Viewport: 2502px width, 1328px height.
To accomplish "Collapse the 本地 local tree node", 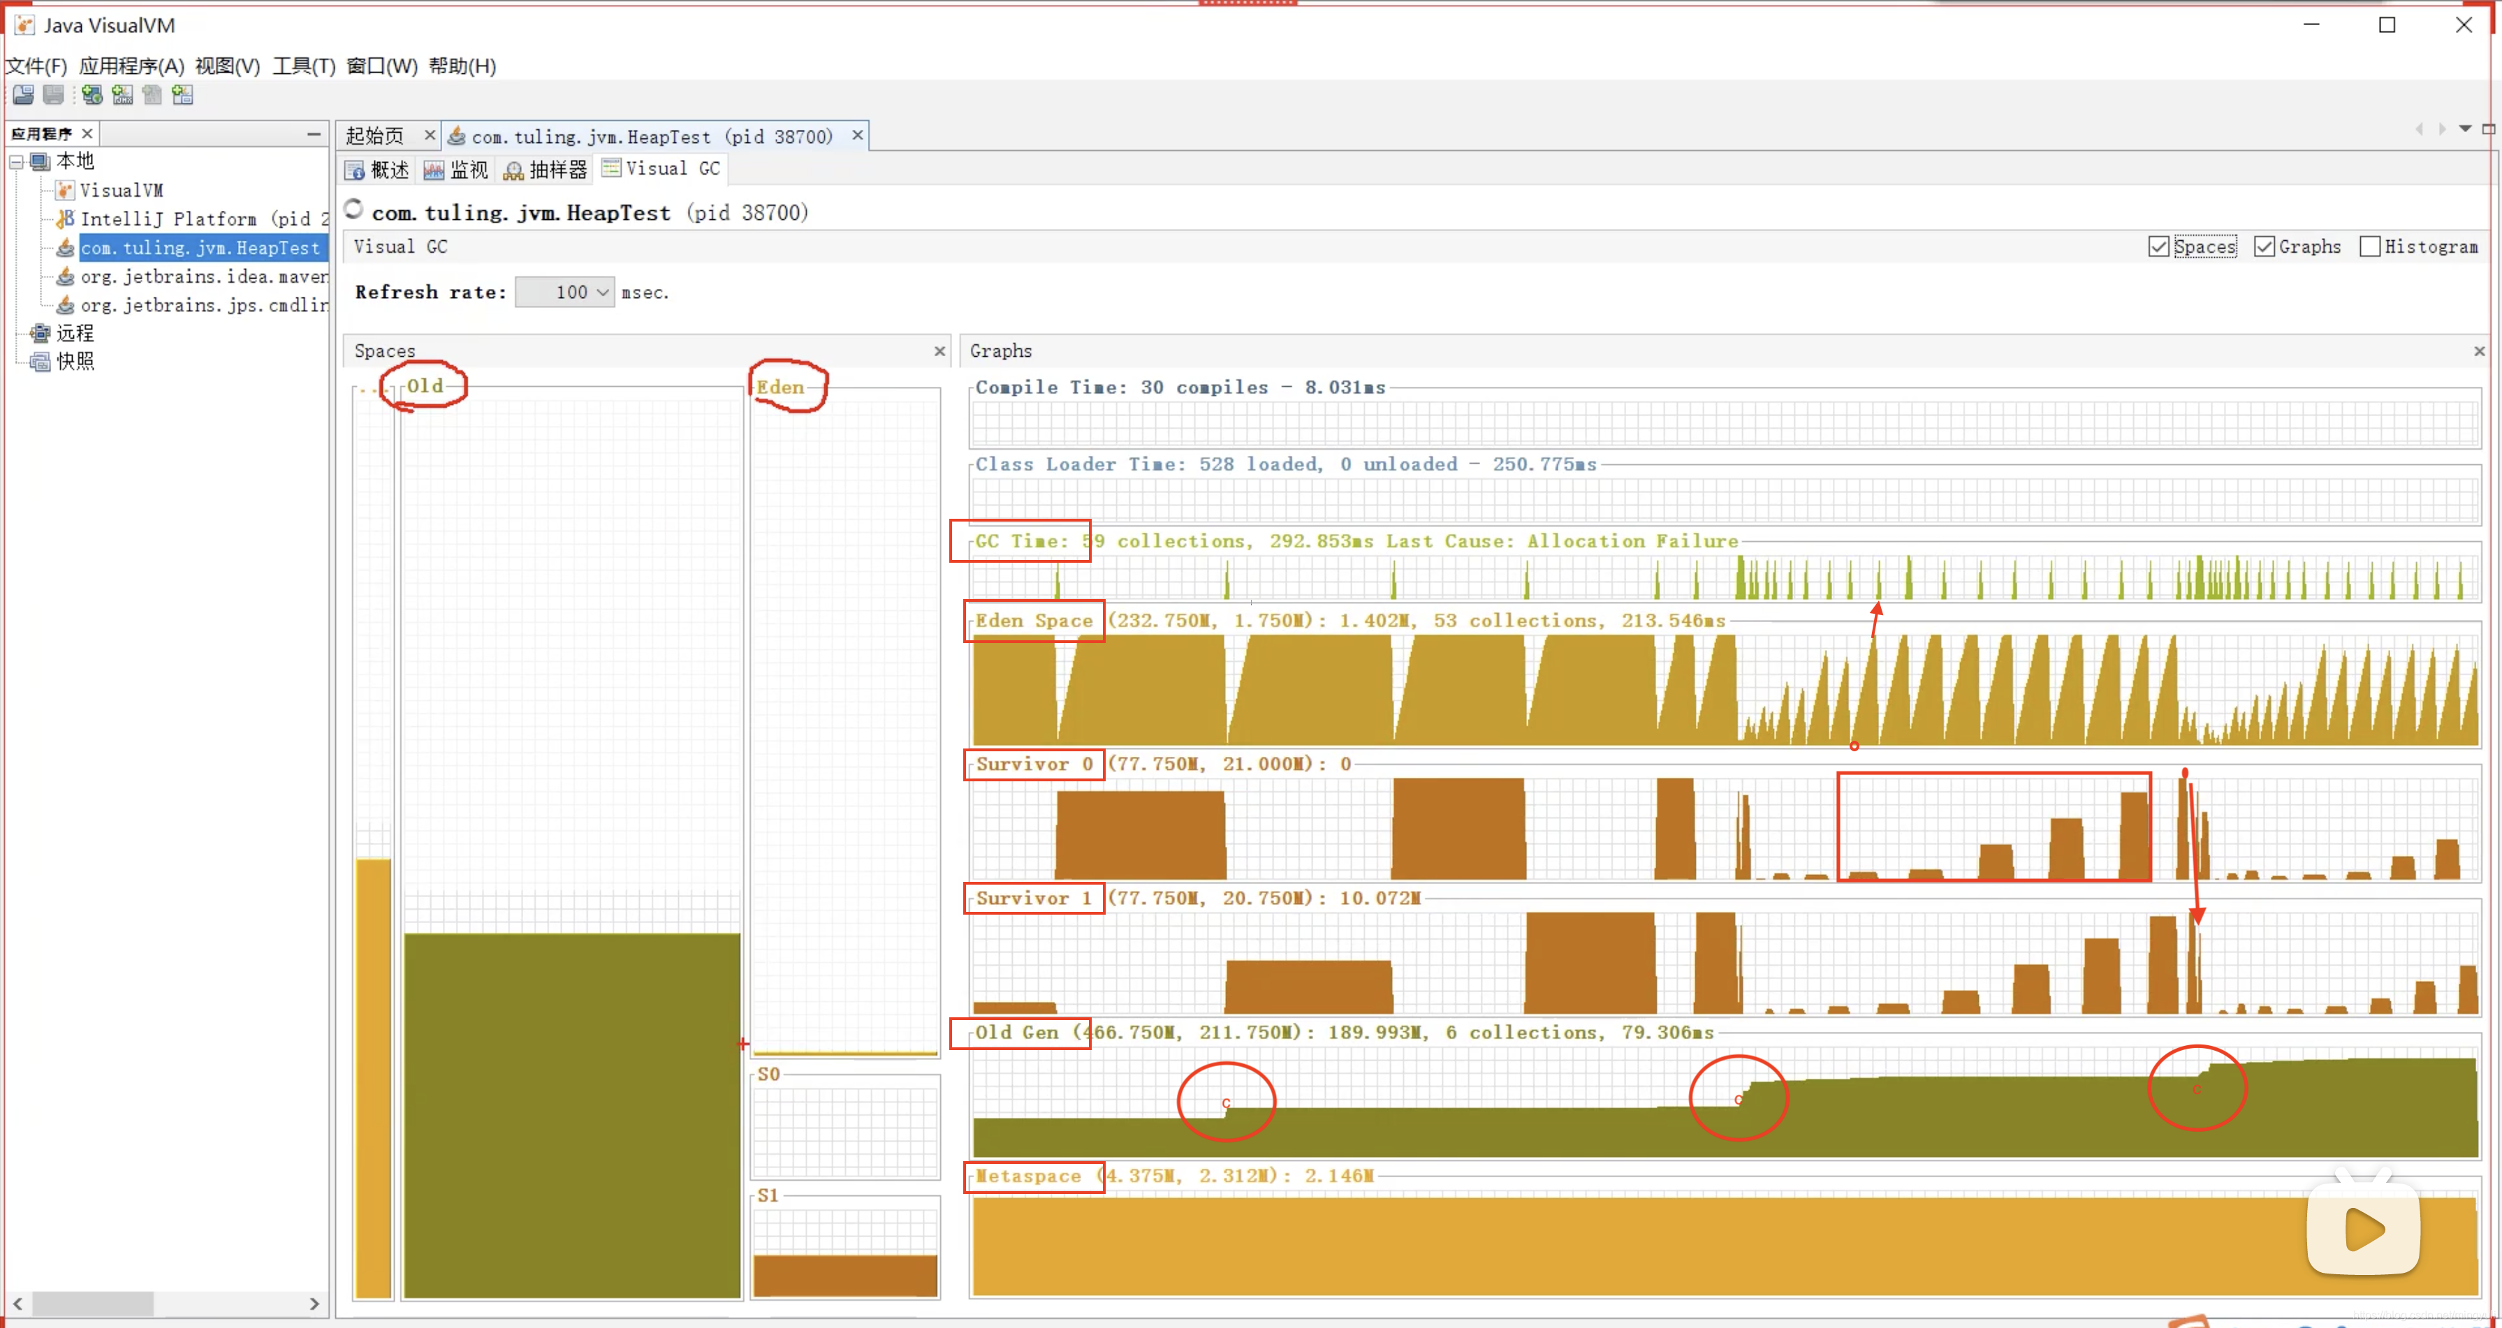I will [x=17, y=162].
